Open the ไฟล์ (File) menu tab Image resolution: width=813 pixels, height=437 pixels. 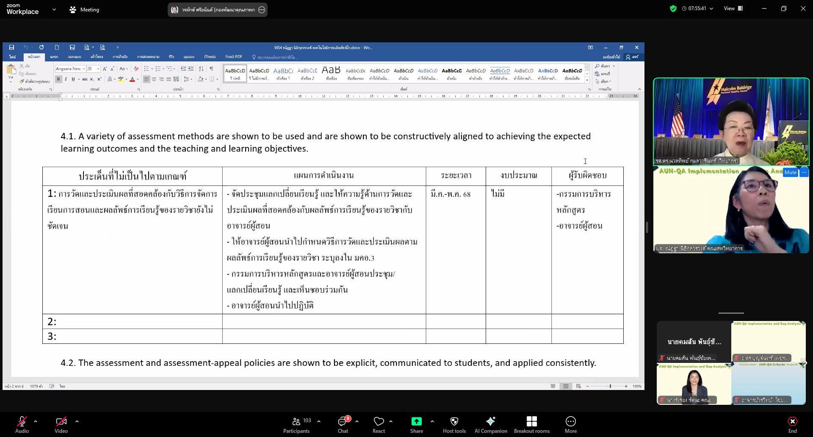click(x=13, y=57)
